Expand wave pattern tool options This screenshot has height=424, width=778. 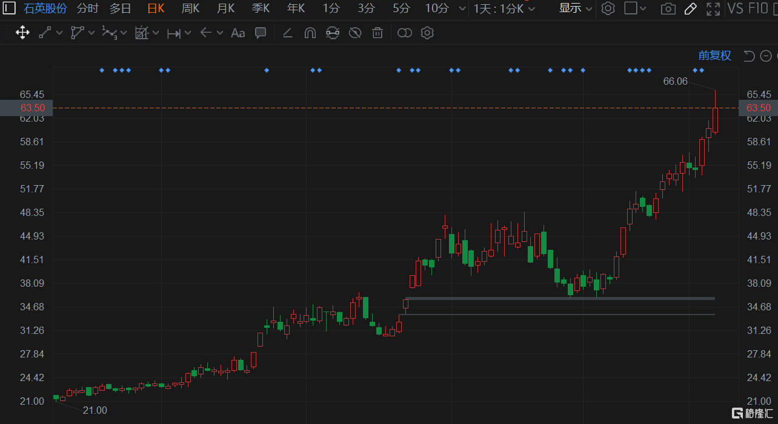[124, 33]
